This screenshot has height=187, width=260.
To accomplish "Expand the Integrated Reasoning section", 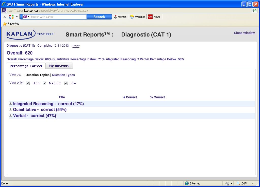I will click(11, 103).
